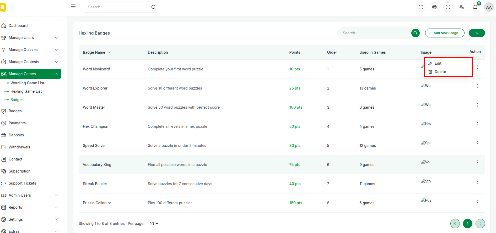Open action menu for Puzzle Collector row
This screenshot has height=233, width=496.
tap(477, 201)
